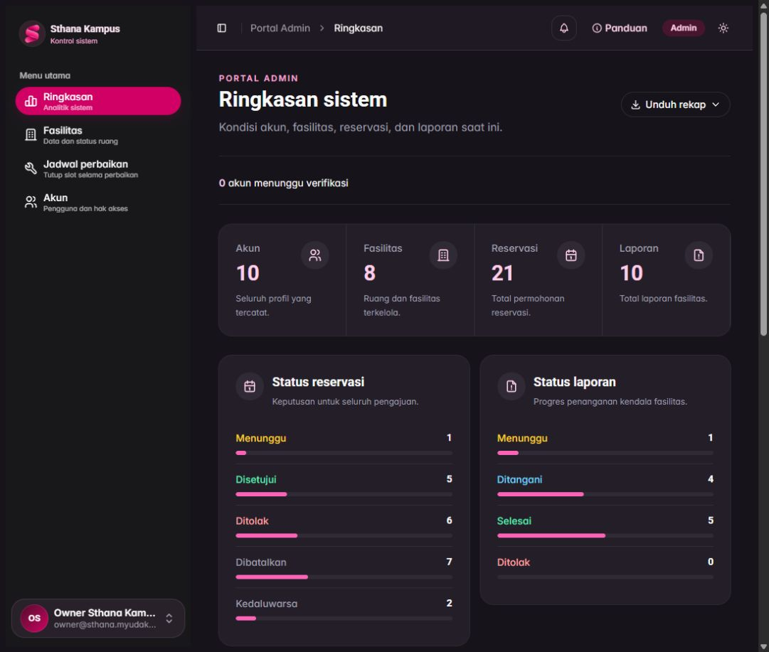Click the Ringkasan sistem heading
The image size is (769, 652).
click(302, 100)
